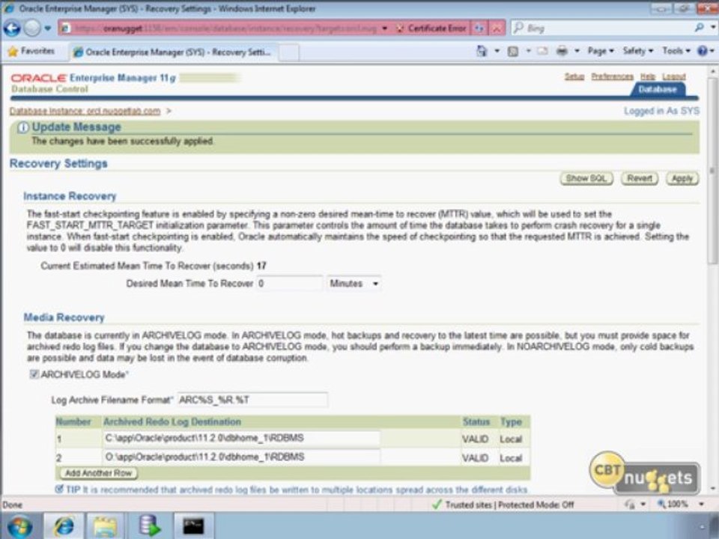The height and width of the screenshot is (539, 719).
Task: Select the Oracle Enterprise Manager browser tab
Action: [172, 52]
